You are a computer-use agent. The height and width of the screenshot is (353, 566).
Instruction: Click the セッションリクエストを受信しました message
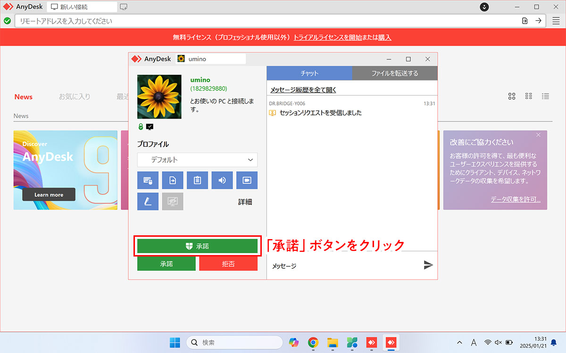320,113
